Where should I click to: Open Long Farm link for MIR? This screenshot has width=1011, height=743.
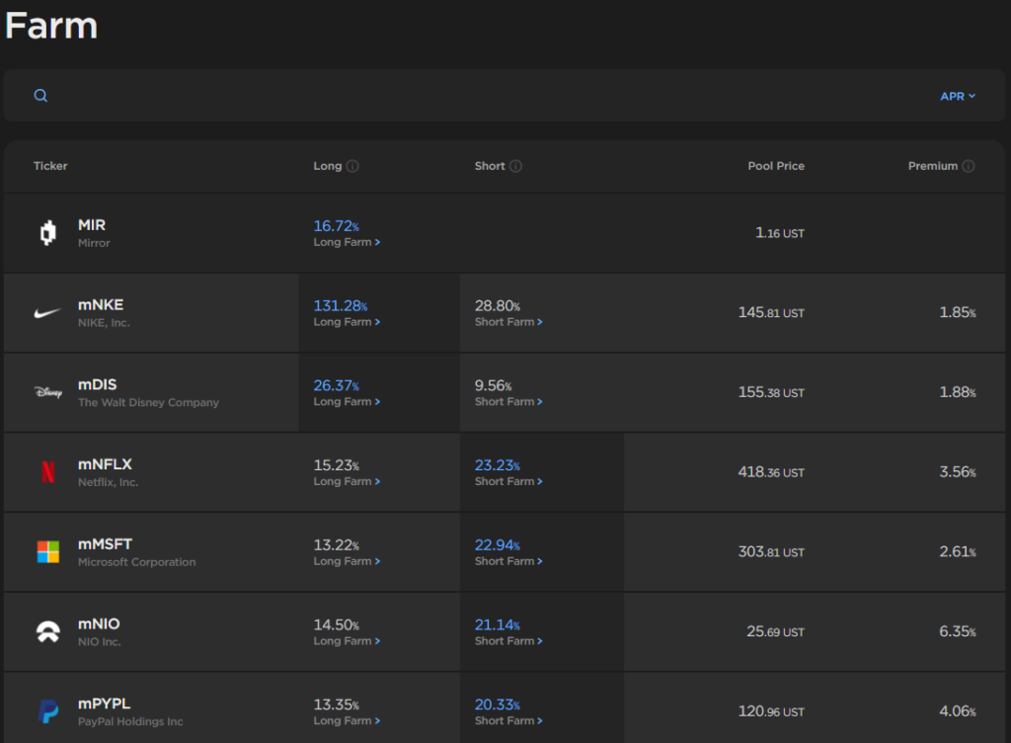pos(347,242)
